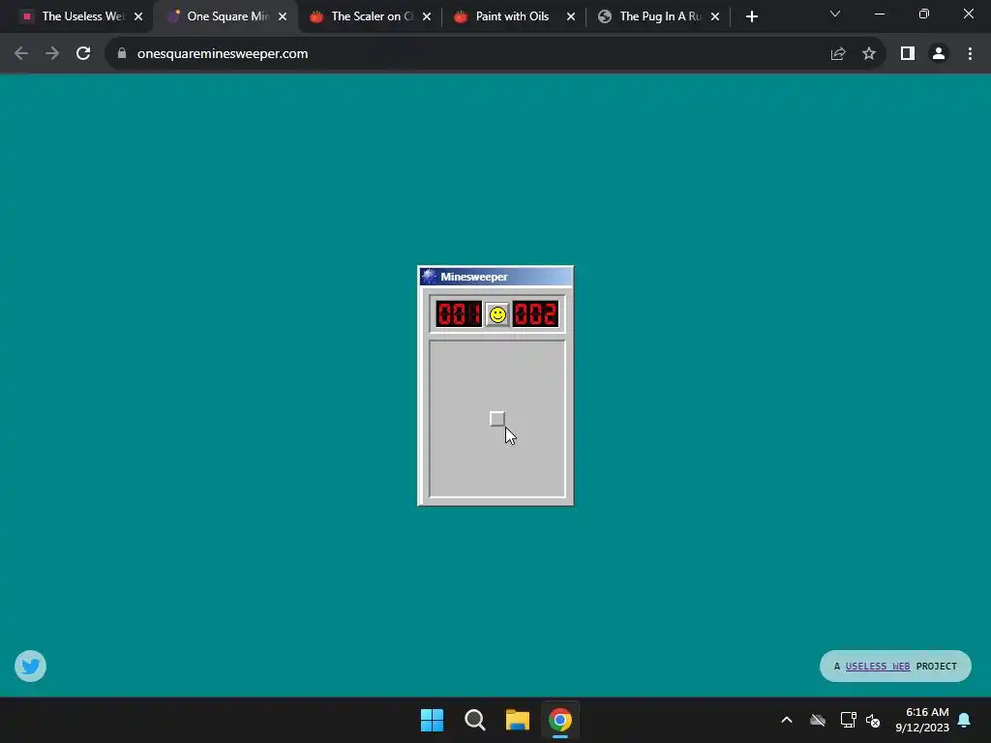Reload the current page

[x=83, y=54]
